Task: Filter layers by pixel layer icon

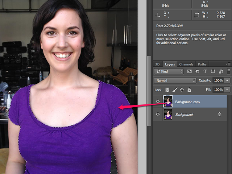Action: (x=189, y=71)
